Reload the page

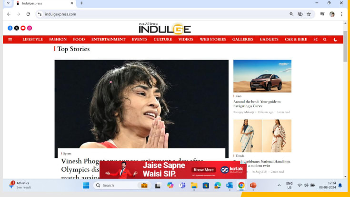pos(28,14)
